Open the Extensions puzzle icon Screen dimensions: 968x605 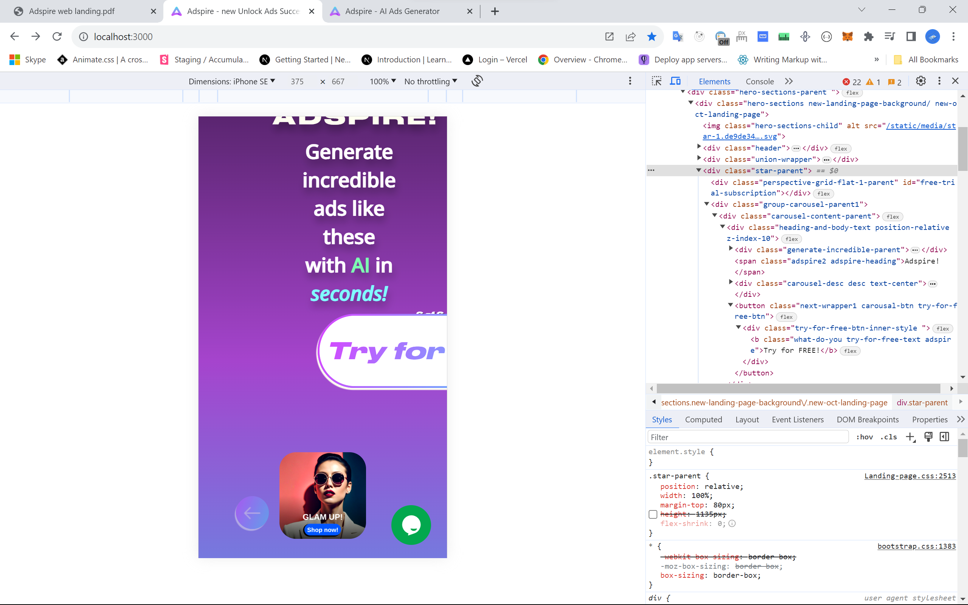point(869,37)
